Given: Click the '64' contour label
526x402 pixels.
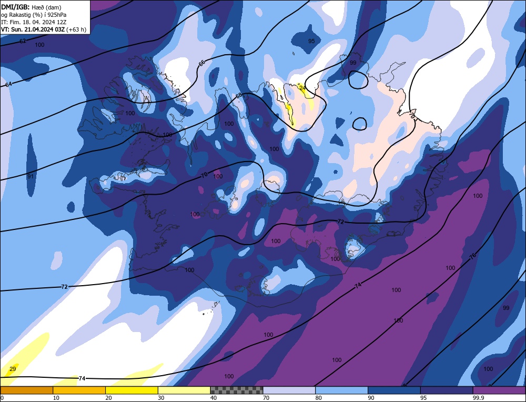Looking at the screenshot, I should 8,84.
